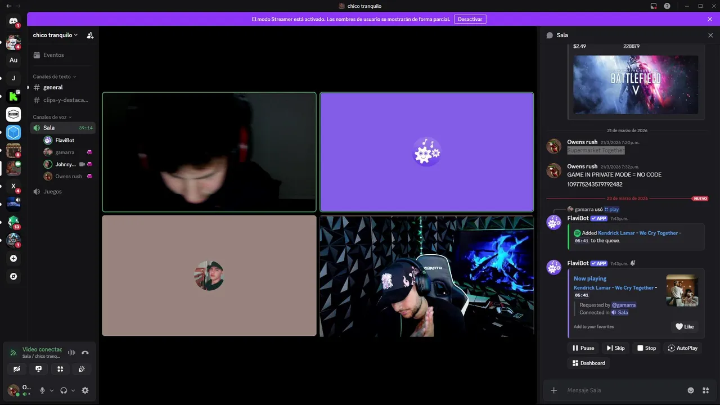Click the @gamarra mention
The image size is (720, 405).
point(624,305)
